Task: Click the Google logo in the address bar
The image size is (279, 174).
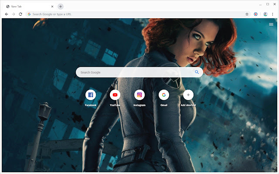Action: [x=29, y=14]
